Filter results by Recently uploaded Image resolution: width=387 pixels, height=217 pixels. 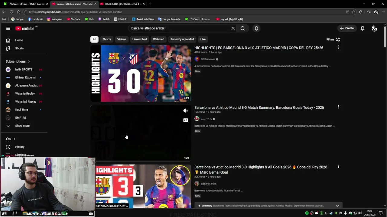tap(182, 39)
